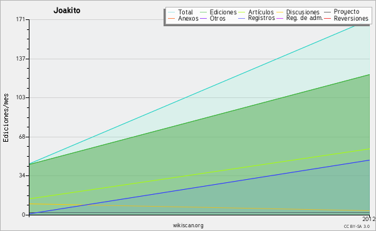Screen dimensions: 376x231
Task: Click the orange Anexos legend line swatch
Action: tap(172, 18)
